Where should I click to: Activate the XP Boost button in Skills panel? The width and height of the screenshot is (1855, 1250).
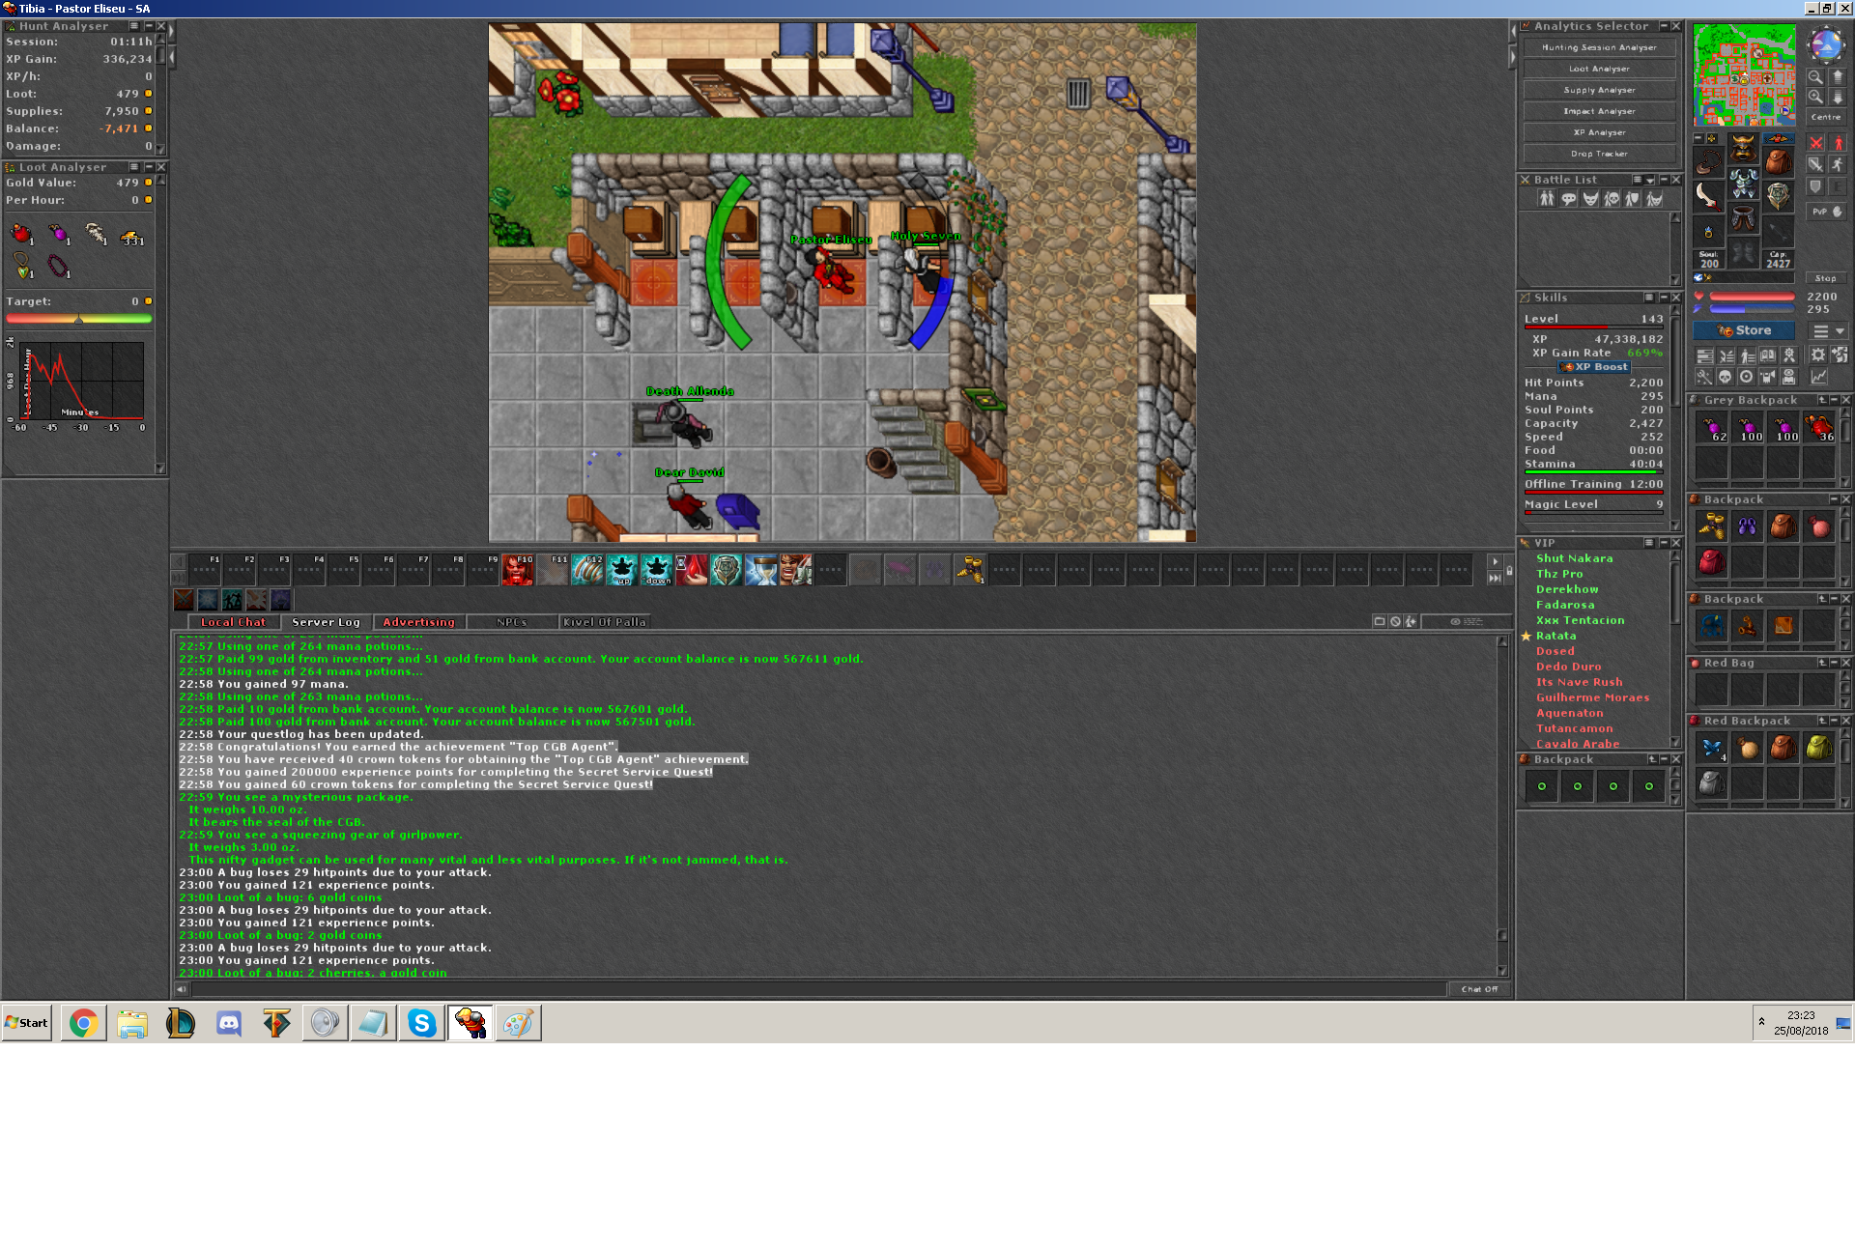1593,368
